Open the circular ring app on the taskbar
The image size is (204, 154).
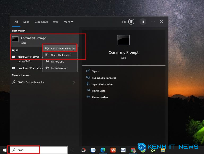pyautogui.click(x=83, y=150)
